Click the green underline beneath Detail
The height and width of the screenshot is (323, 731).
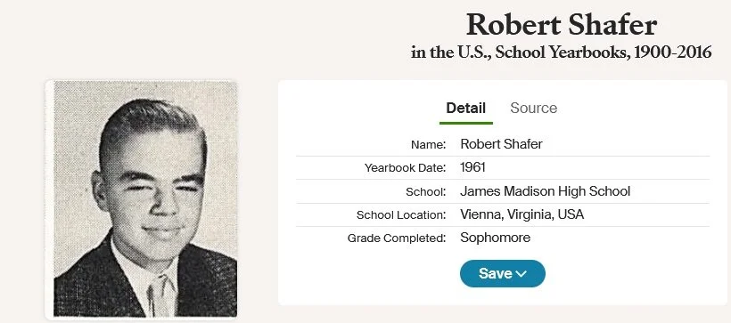tap(465, 123)
